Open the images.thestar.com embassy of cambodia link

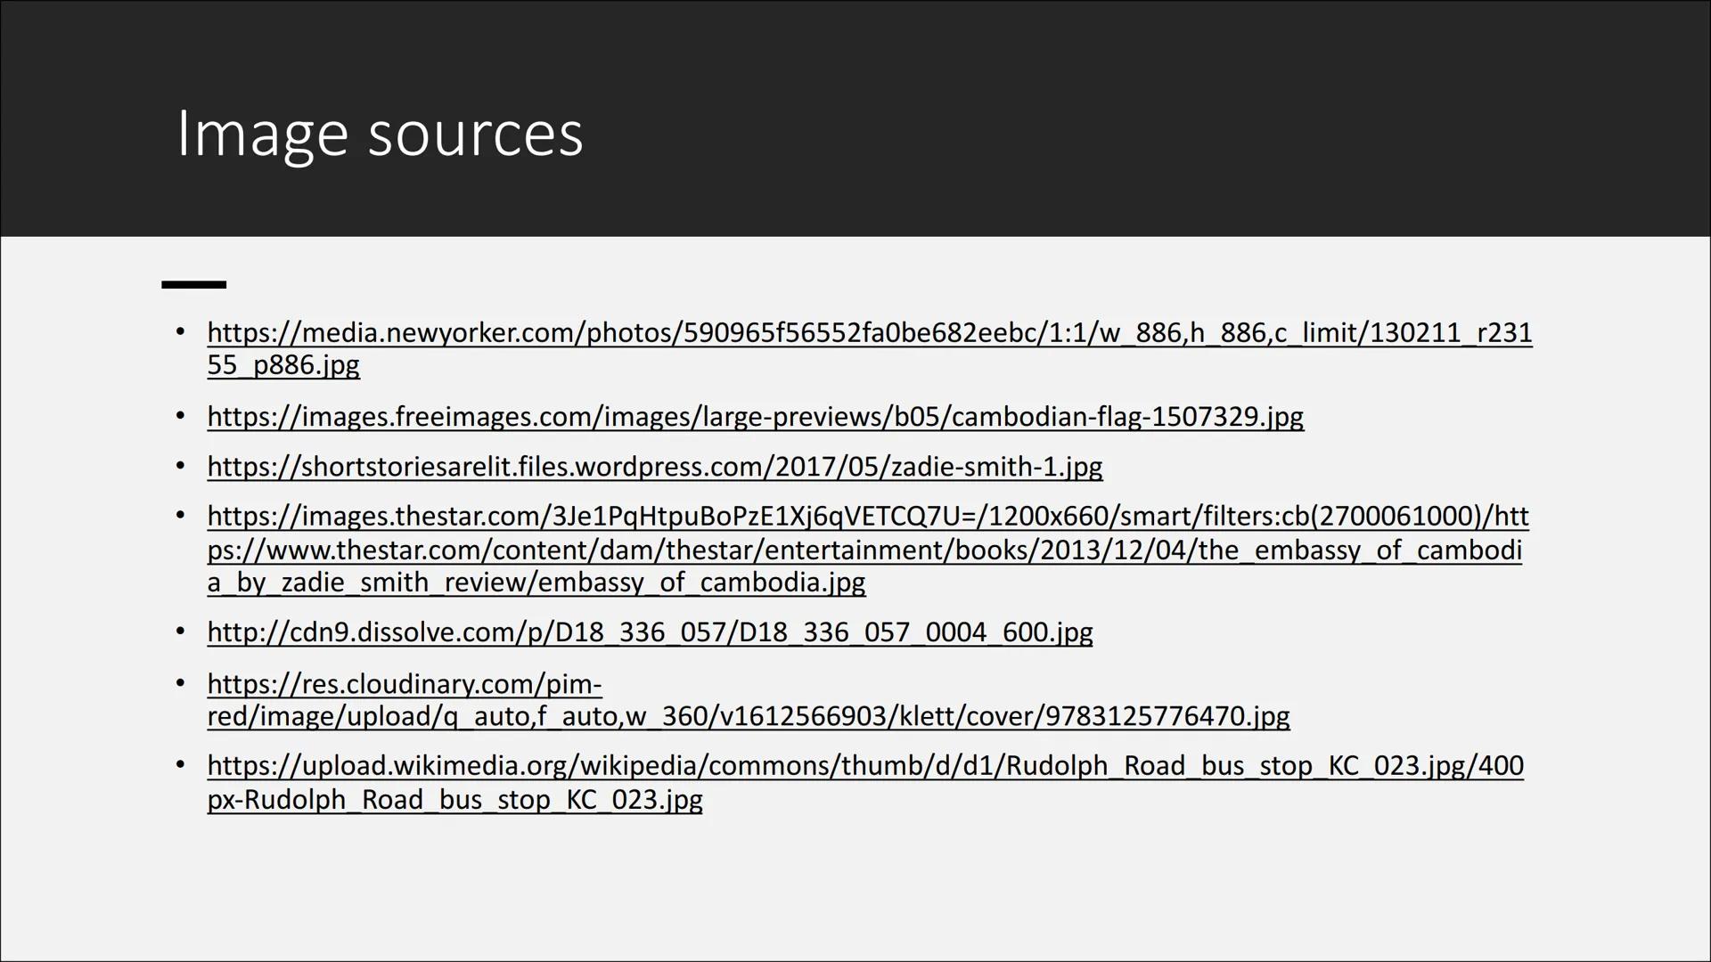(x=867, y=517)
